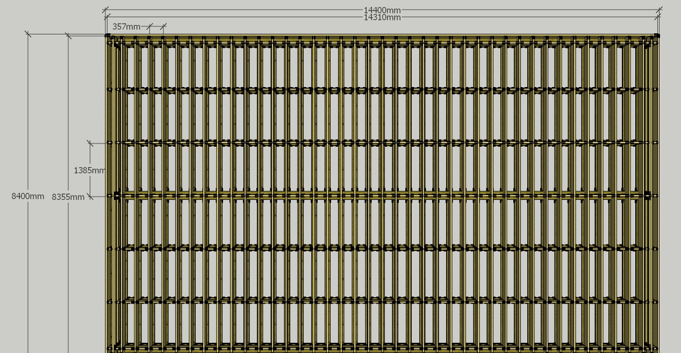Select the 1385mm dimension label
Image resolution: width=681 pixels, height=353 pixels.
coord(90,170)
